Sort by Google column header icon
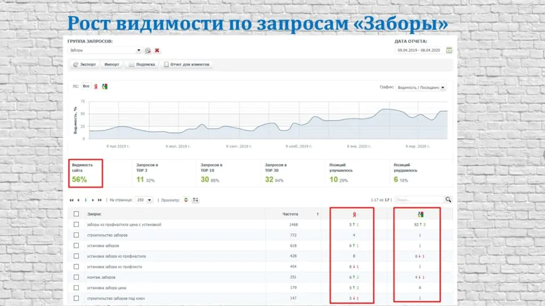Screen dimensions: 545x306 coord(420,215)
